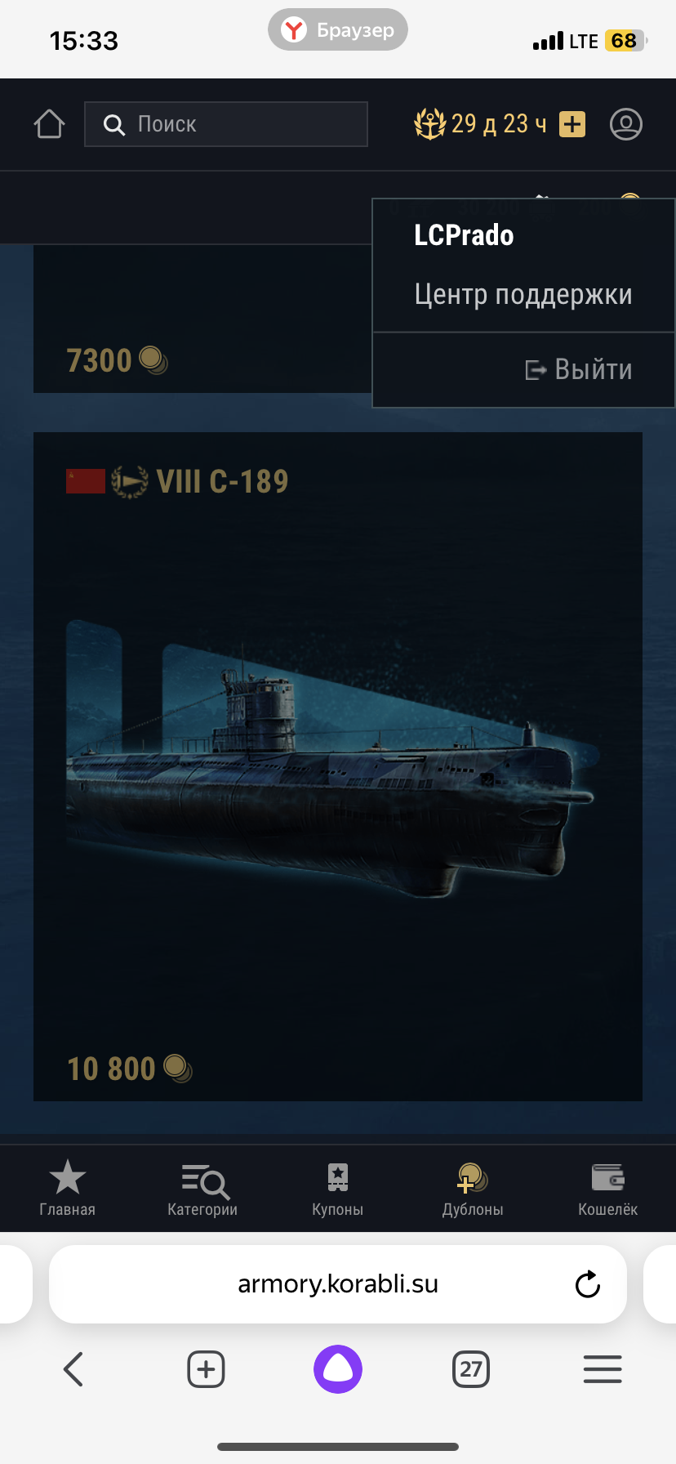676x1464 pixels.
Task: Launch the purple Alice assistant button
Action: point(338,1369)
